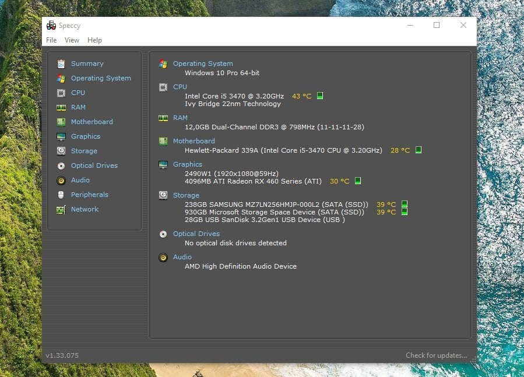This screenshot has height=377, width=524.
Task: Click the RAM heading link in summary
Action: [x=180, y=118]
